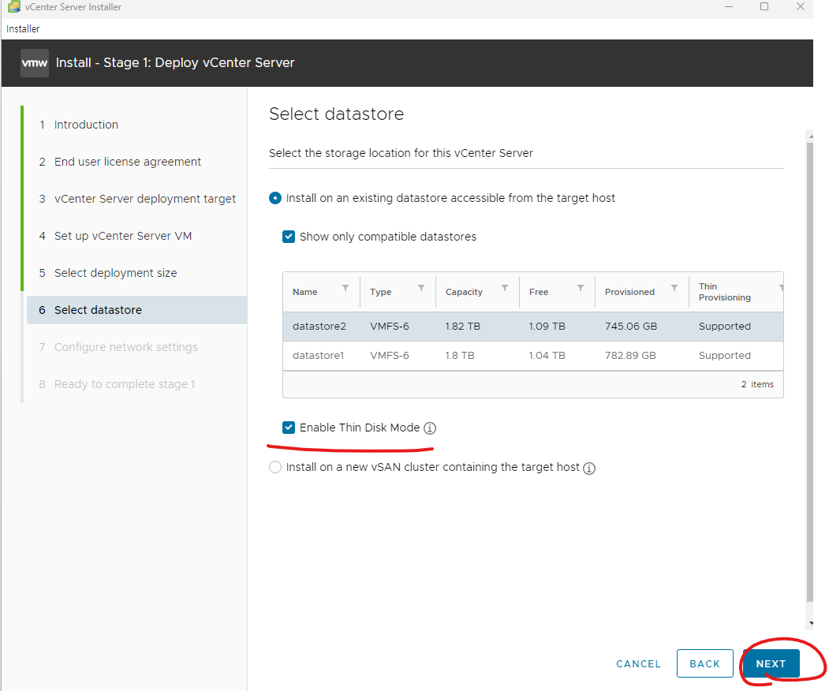Viewport: 829px width, 691px height.
Task: Click the 1.09 TB free cell
Action: (x=547, y=327)
